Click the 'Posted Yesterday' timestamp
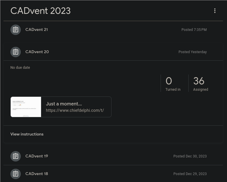 [193, 52]
